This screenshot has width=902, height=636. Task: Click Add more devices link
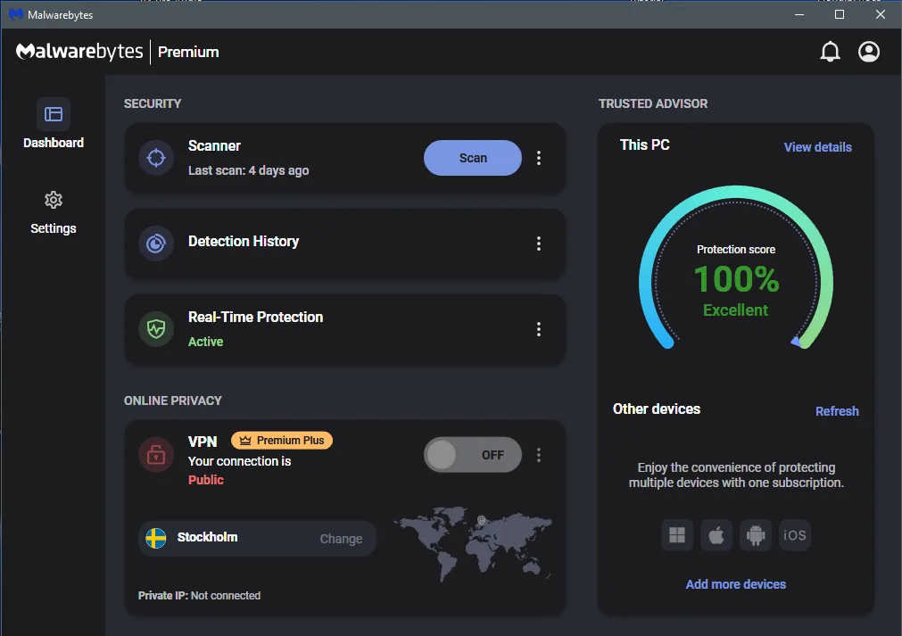point(736,584)
